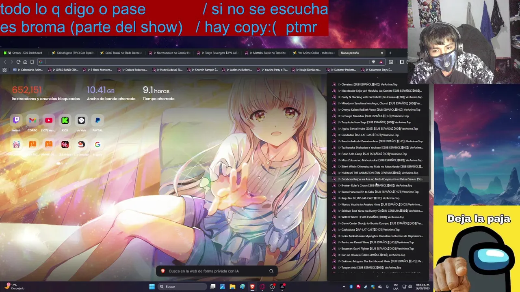520x292 pixels.
Task: Open the red-and-black logo shortcut tile
Action: (x=65, y=144)
